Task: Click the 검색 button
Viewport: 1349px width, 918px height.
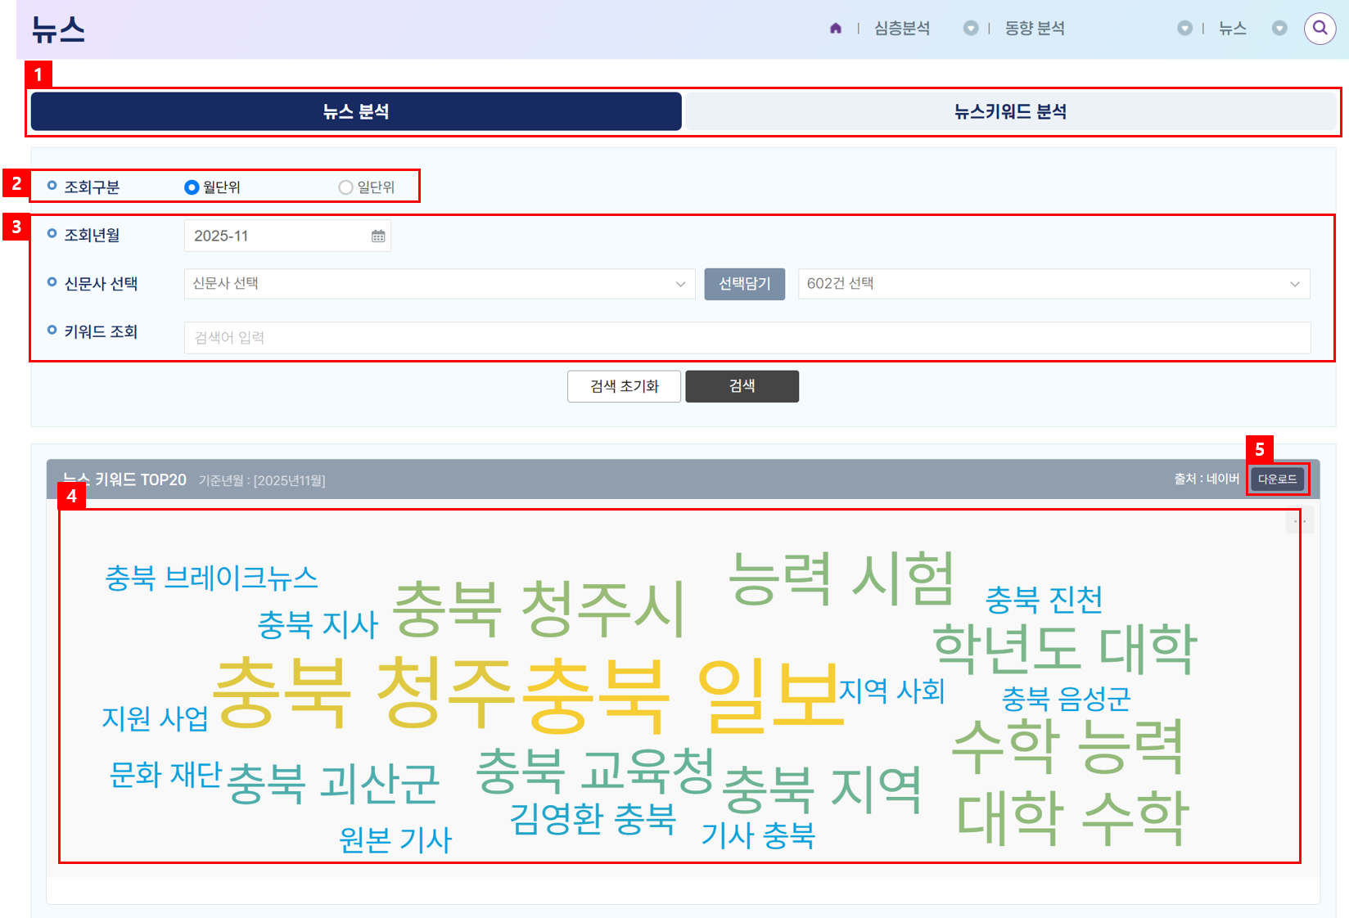Action: click(742, 386)
